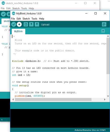Open the Serial Monitor magnifier icon
The height and width of the screenshot is (132, 110).
[104, 24]
